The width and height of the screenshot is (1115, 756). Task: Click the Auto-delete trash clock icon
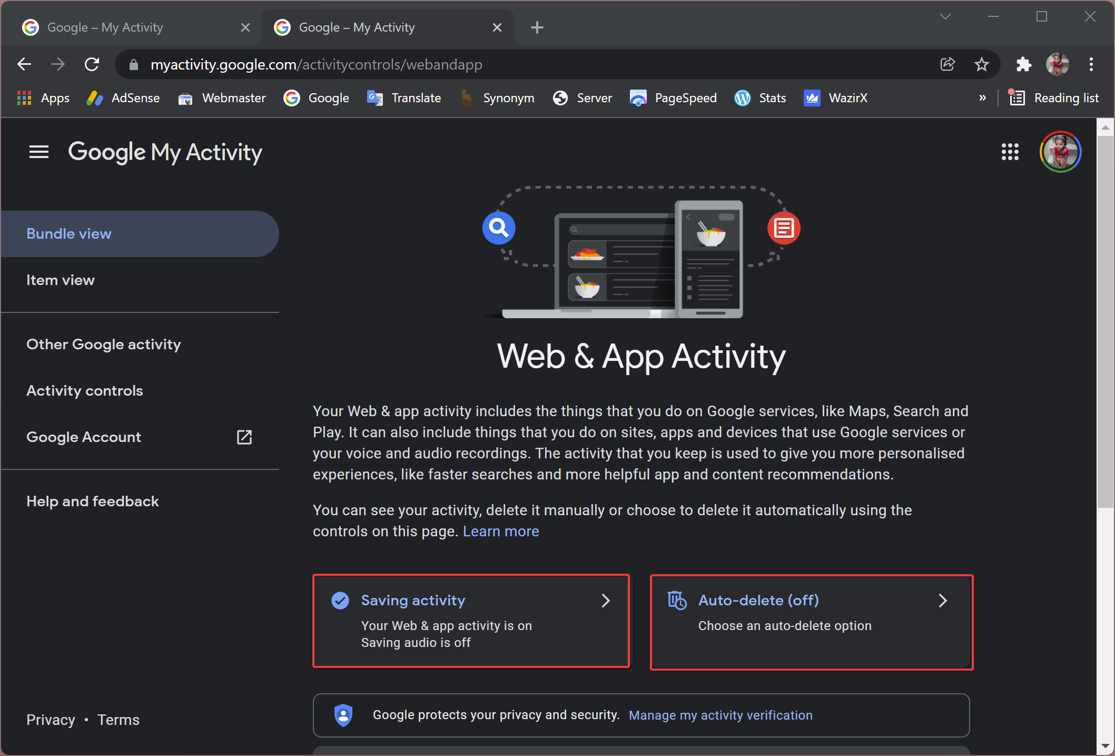(677, 600)
